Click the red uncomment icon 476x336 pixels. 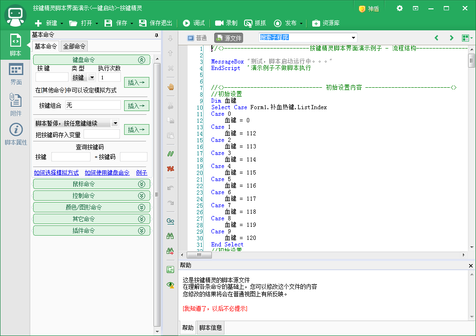point(171,168)
